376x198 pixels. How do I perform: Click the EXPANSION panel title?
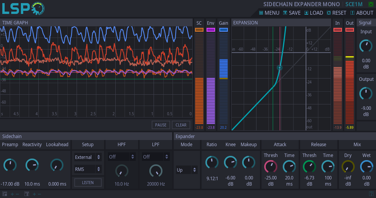(x=246, y=22)
